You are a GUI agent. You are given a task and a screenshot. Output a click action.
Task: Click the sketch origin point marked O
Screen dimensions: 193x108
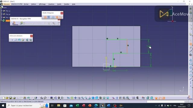point(107,39)
